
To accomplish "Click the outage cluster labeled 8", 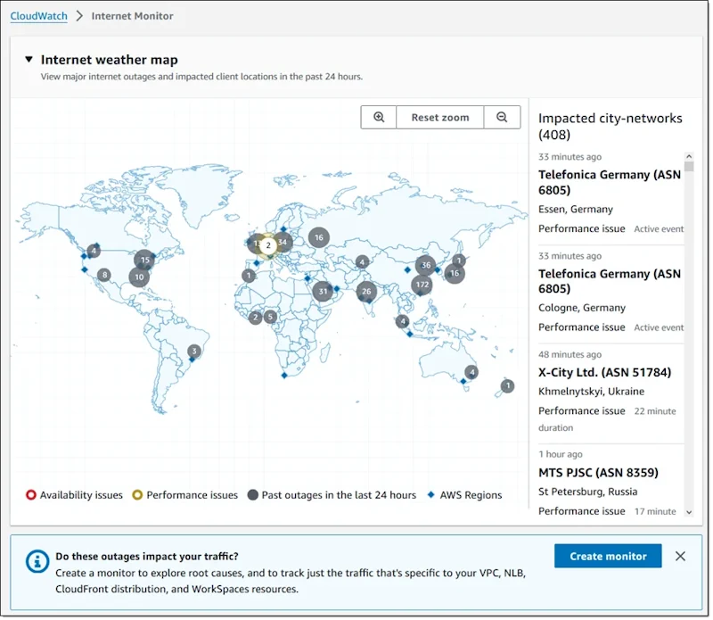I will point(104,275).
